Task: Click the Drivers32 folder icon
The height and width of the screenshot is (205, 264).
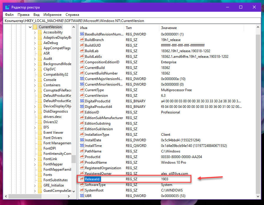Action: (x=40, y=122)
